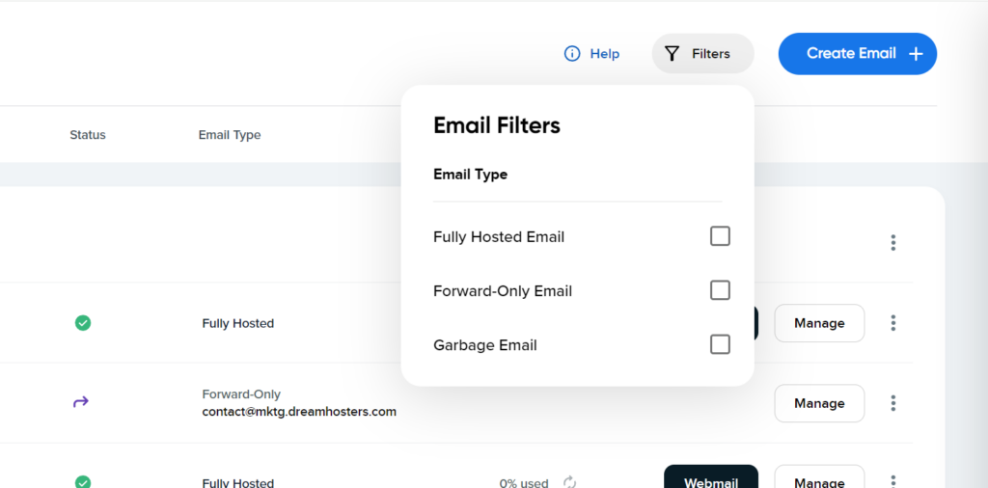Click the Email Type column header

[x=230, y=135]
